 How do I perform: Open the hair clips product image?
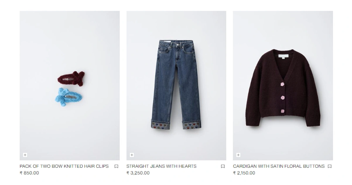70,85
